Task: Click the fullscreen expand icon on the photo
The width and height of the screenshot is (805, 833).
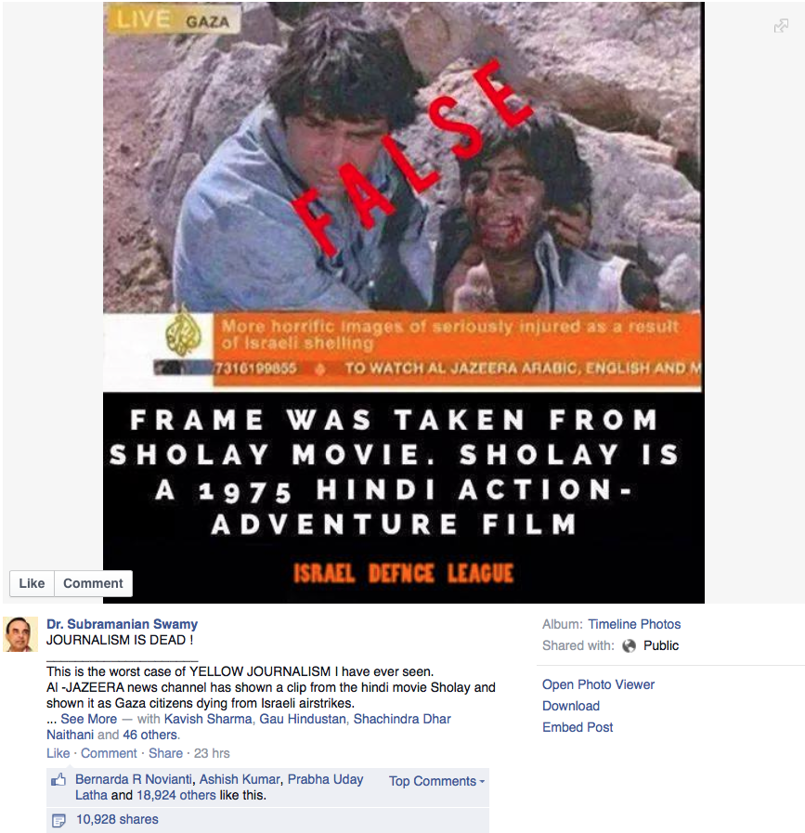Action: tap(781, 25)
